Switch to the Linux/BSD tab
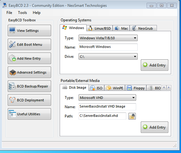This screenshot has height=153, width=181. [x=100, y=28]
